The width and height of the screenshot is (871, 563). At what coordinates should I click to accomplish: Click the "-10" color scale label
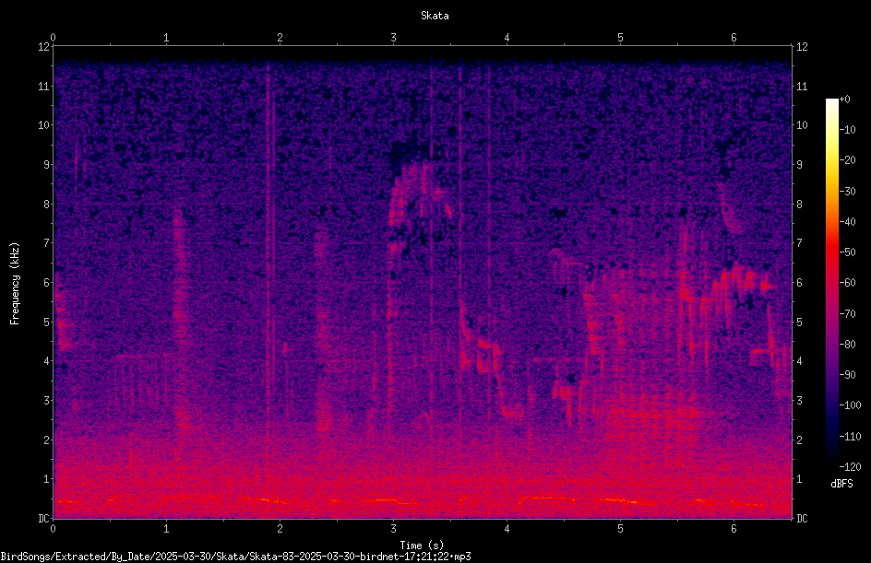click(847, 130)
